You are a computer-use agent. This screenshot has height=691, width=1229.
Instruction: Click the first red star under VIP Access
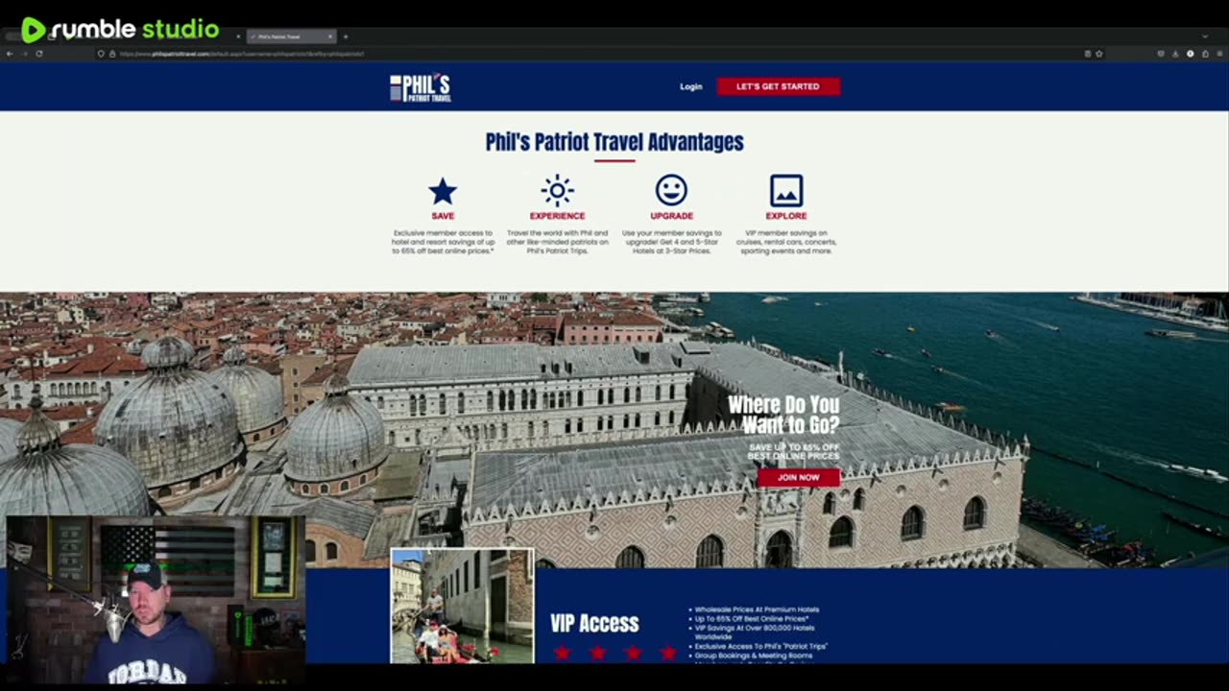(x=562, y=654)
